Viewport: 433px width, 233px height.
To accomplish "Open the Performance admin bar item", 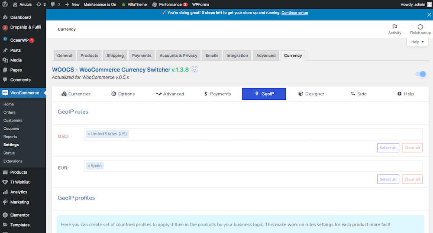I will tap(170, 4).
